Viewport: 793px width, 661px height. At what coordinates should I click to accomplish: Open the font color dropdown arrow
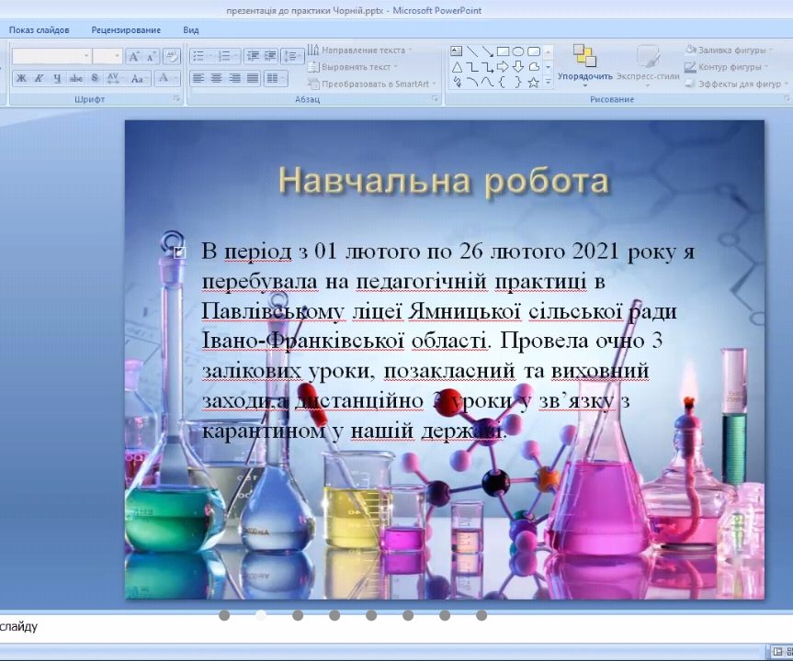pyautogui.click(x=175, y=79)
